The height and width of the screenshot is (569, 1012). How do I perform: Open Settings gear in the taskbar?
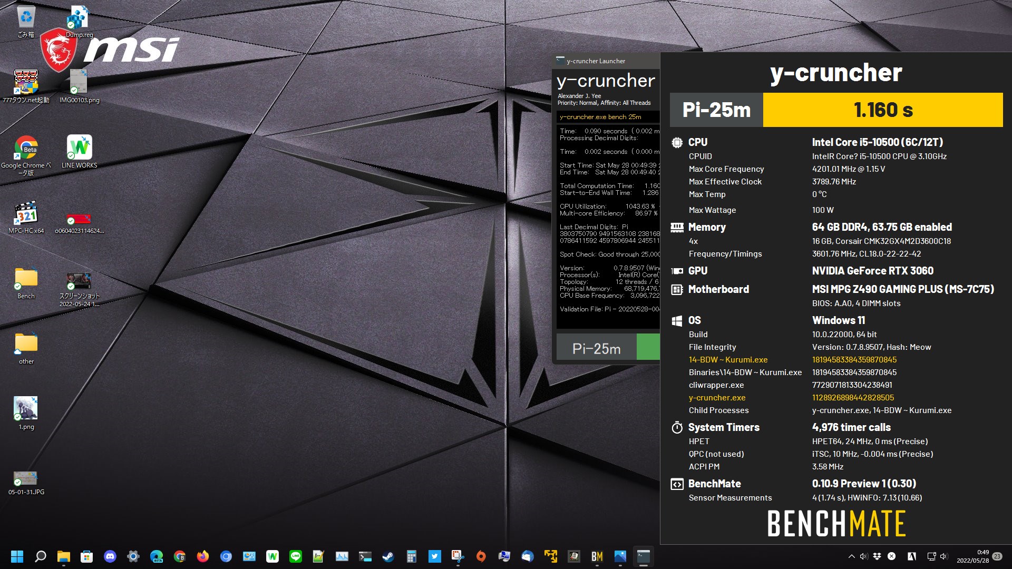click(133, 556)
